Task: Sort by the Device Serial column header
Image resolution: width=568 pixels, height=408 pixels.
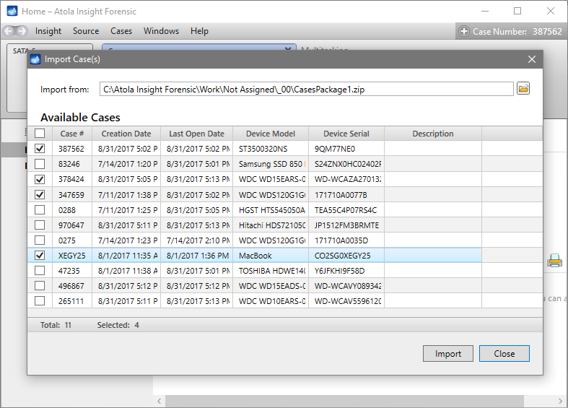Action: tap(346, 134)
